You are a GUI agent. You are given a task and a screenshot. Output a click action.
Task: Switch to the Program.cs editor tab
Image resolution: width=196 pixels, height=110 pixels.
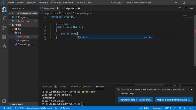49,8
